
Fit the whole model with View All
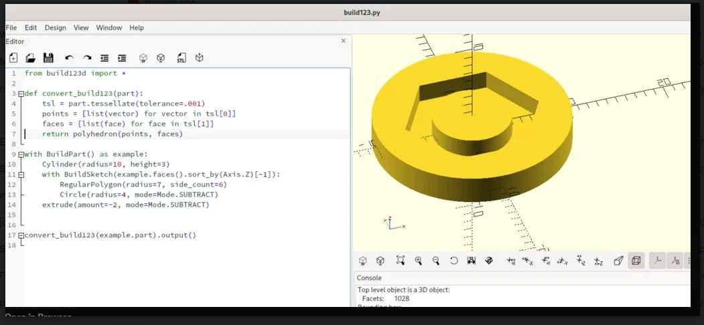coord(401,261)
